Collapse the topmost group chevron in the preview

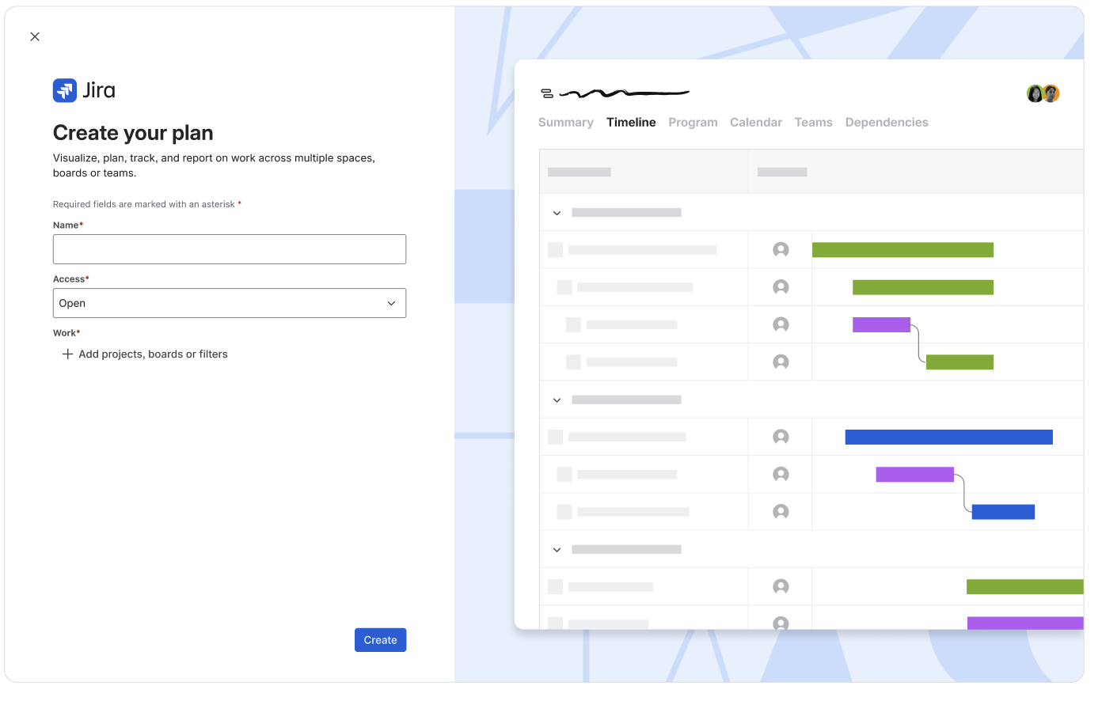(557, 213)
